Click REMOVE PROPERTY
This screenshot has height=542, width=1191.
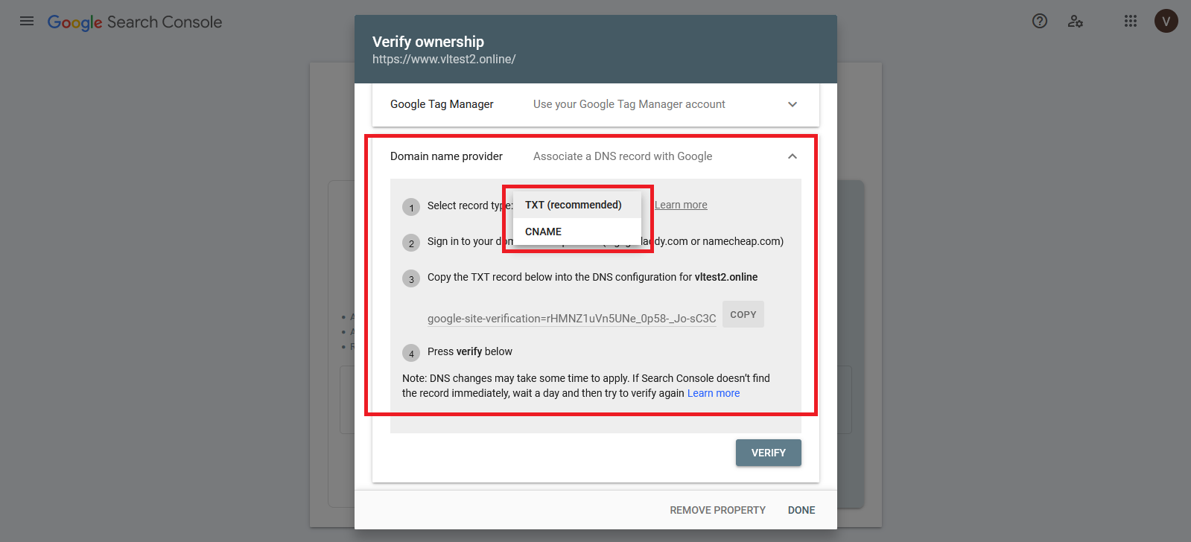tap(717, 510)
